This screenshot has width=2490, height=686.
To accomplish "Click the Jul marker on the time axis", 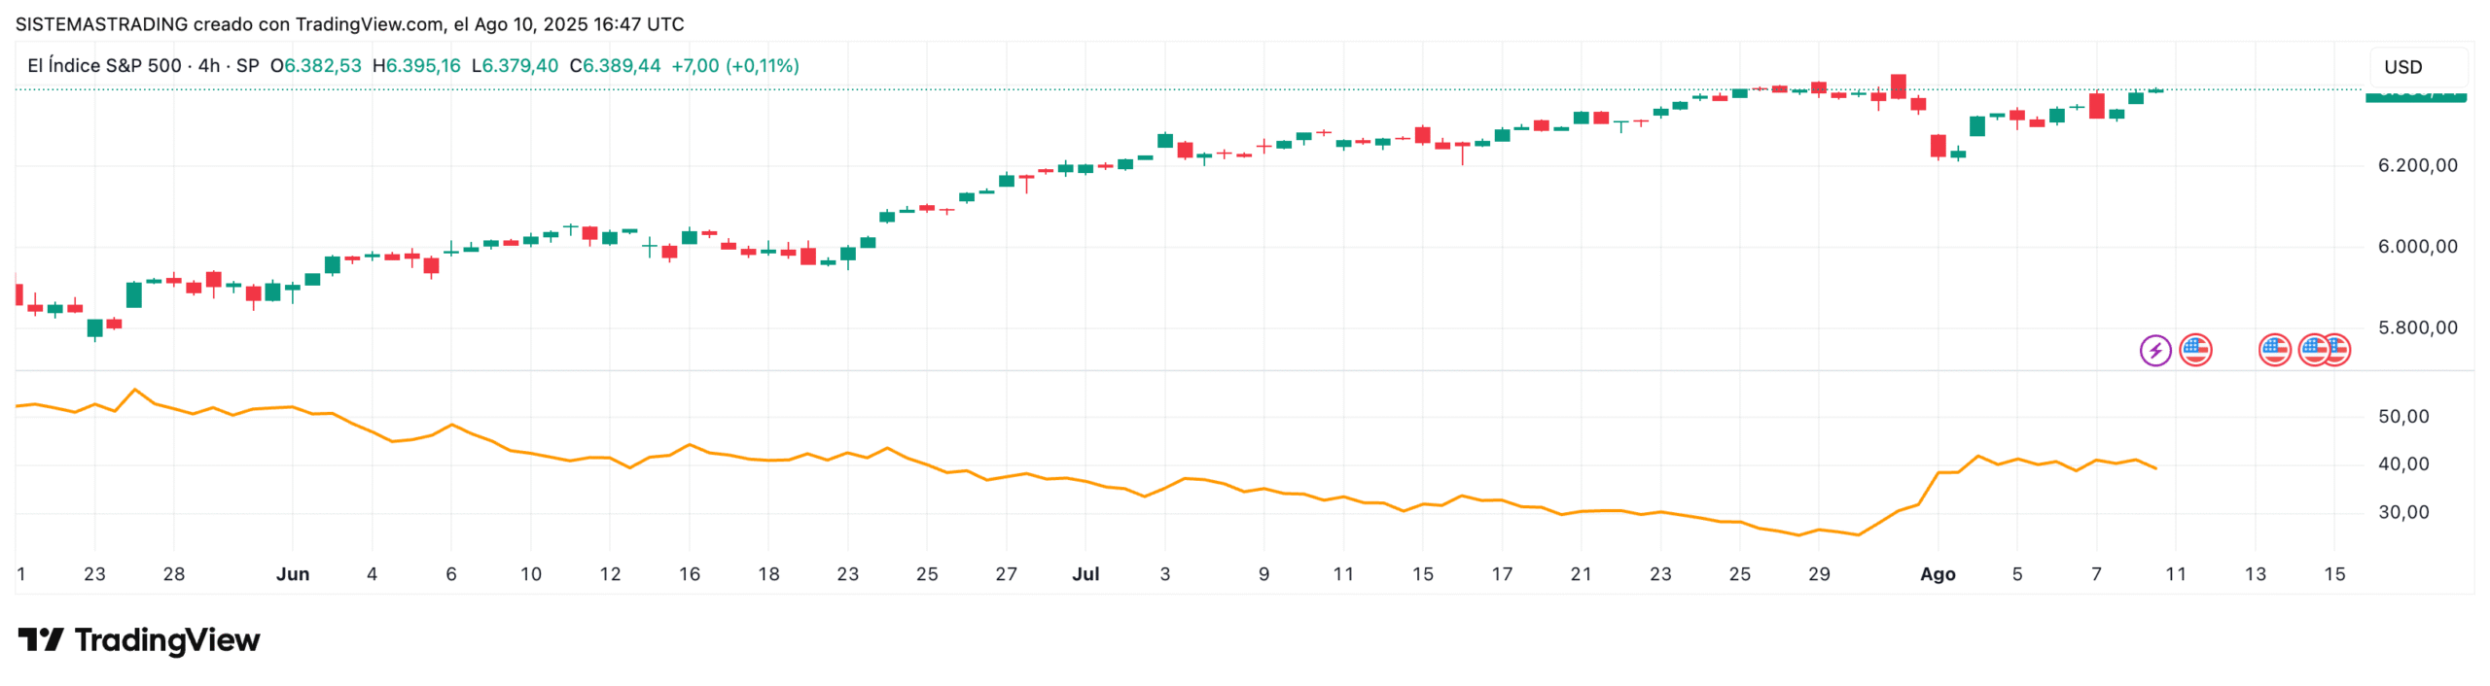I will click(1085, 574).
